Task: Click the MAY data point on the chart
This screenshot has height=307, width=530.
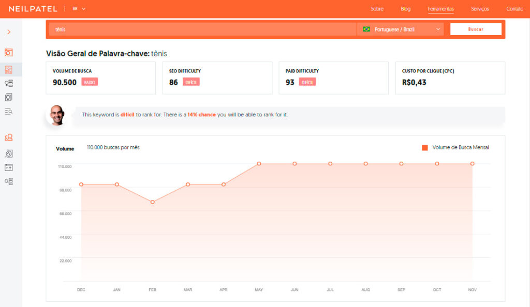Action: click(x=259, y=164)
